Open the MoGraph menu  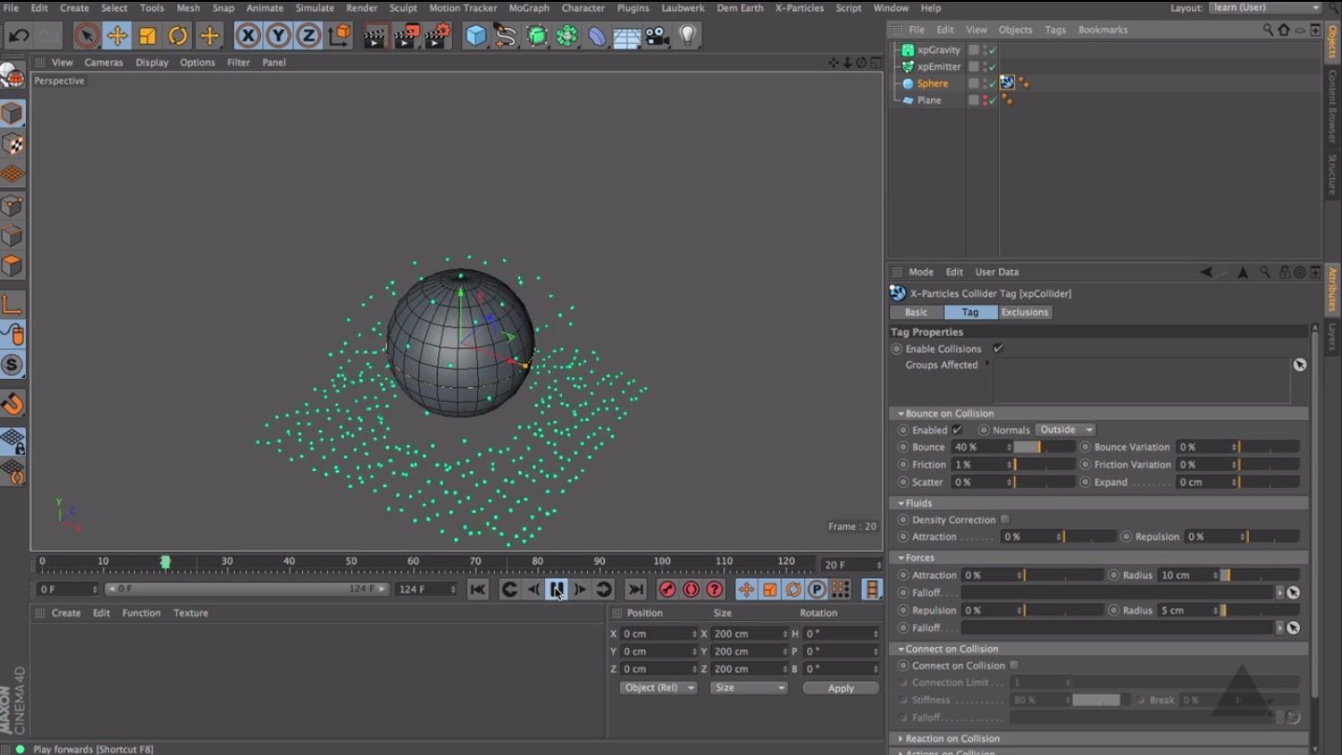(529, 7)
